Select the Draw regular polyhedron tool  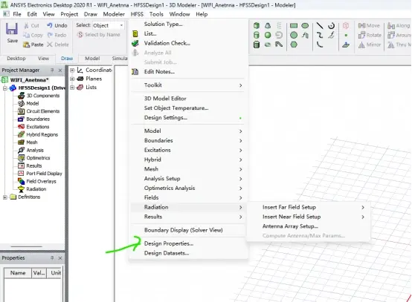(257, 45)
